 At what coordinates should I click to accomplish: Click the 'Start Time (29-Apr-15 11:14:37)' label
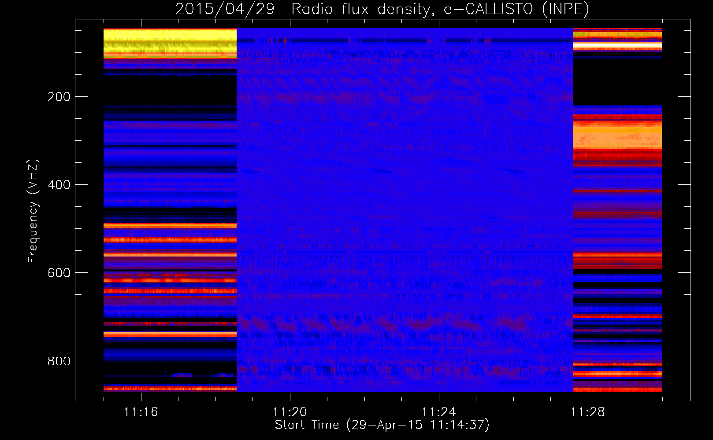(x=382, y=425)
